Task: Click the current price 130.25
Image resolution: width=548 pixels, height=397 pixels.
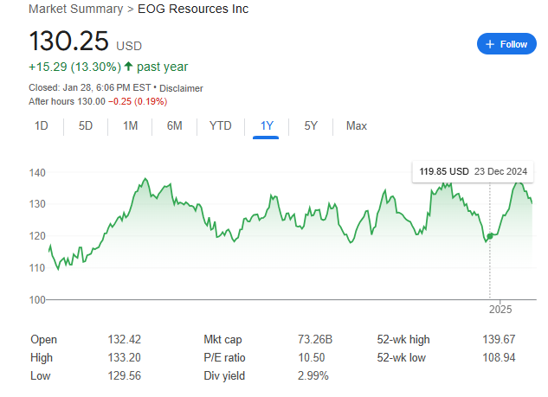Action: point(69,41)
